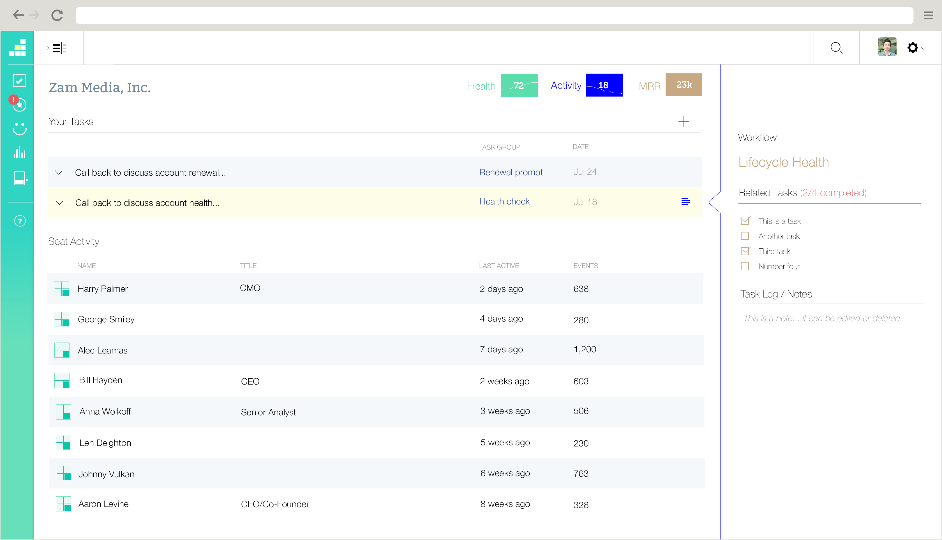Sort by the LAST ACTIVE column header
This screenshot has width=942, height=540.
tap(499, 266)
